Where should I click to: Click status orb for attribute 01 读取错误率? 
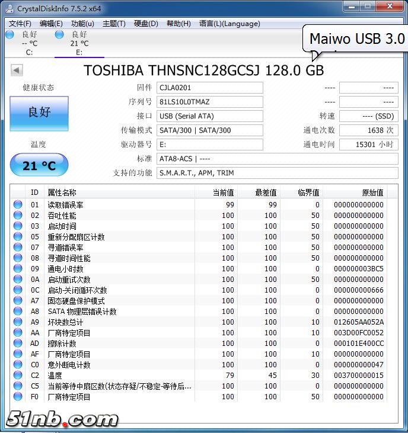click(18, 205)
